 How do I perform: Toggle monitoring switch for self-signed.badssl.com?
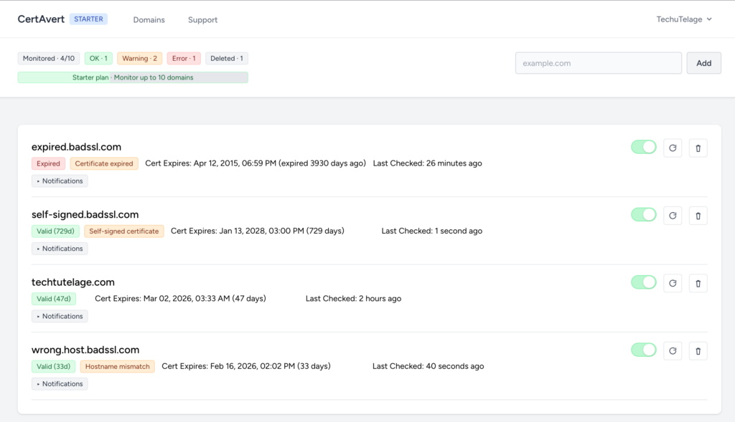pyautogui.click(x=643, y=215)
